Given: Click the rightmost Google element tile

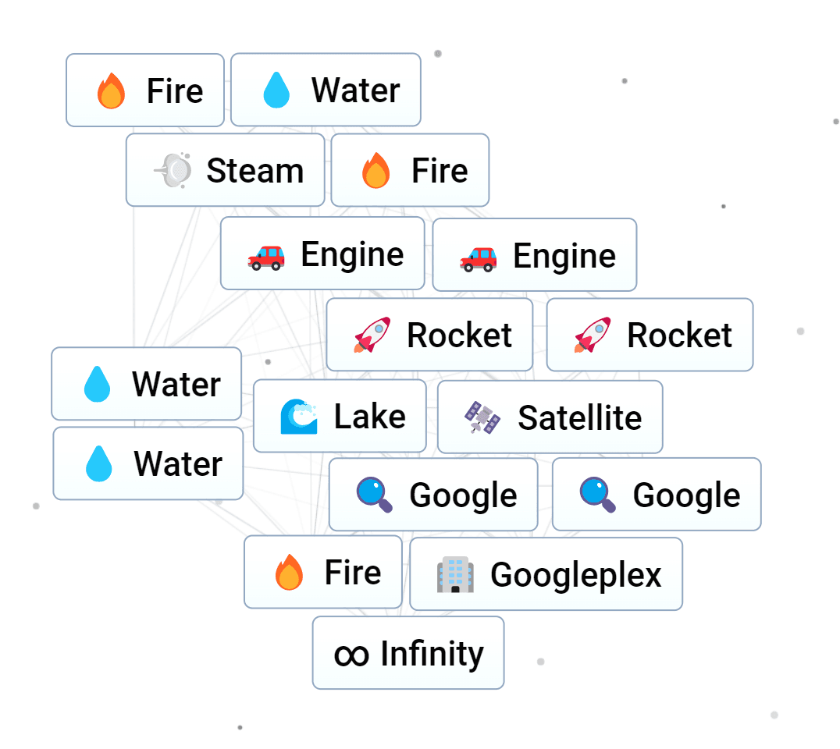Looking at the screenshot, I should click(x=656, y=495).
